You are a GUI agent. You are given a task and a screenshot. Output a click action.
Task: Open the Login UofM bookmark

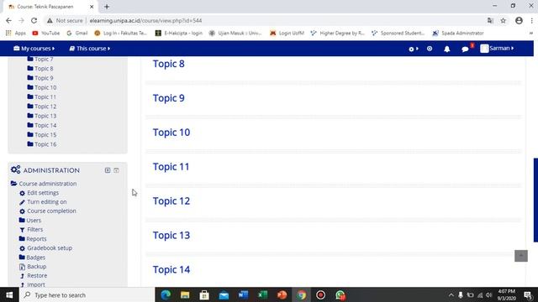(x=287, y=34)
